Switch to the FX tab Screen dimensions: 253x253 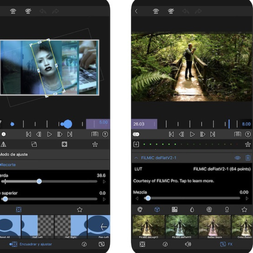coord(227,244)
